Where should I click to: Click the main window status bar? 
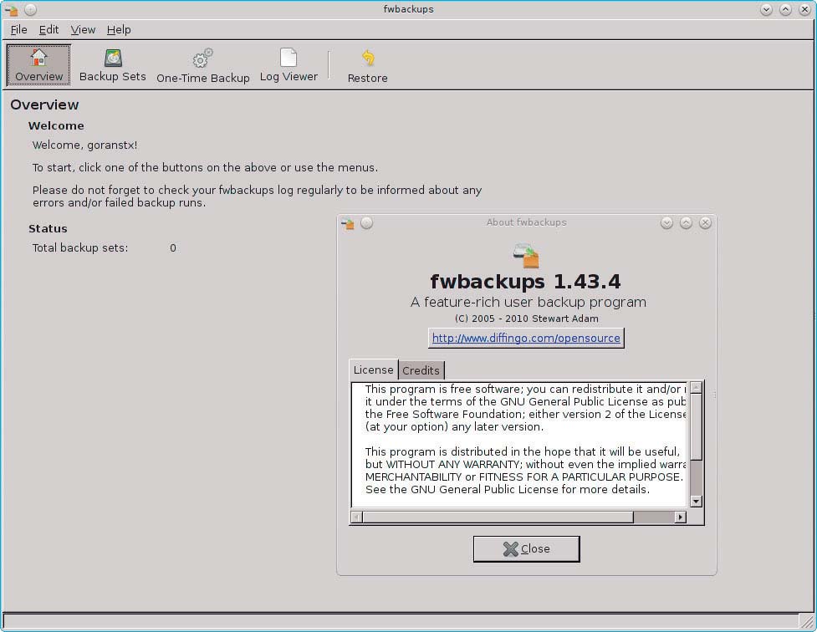click(x=401, y=621)
